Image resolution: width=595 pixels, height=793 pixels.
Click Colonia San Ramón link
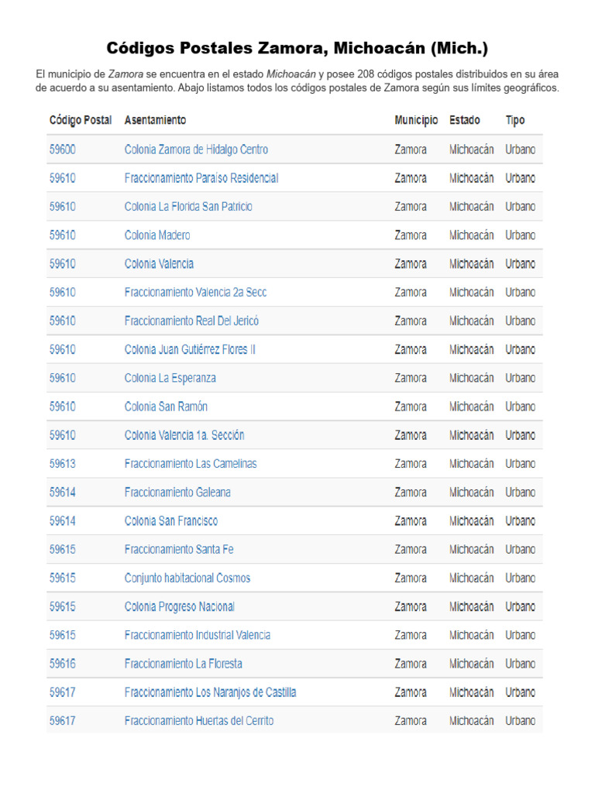click(166, 407)
